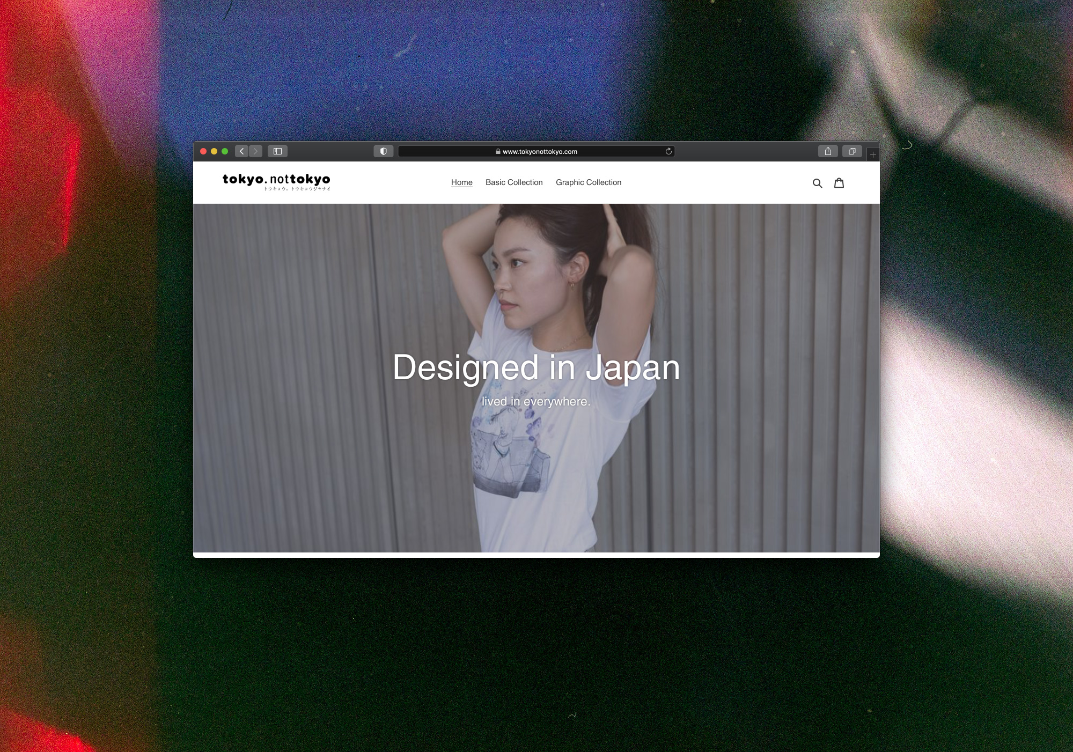Open the shopping cart bag icon

(839, 183)
